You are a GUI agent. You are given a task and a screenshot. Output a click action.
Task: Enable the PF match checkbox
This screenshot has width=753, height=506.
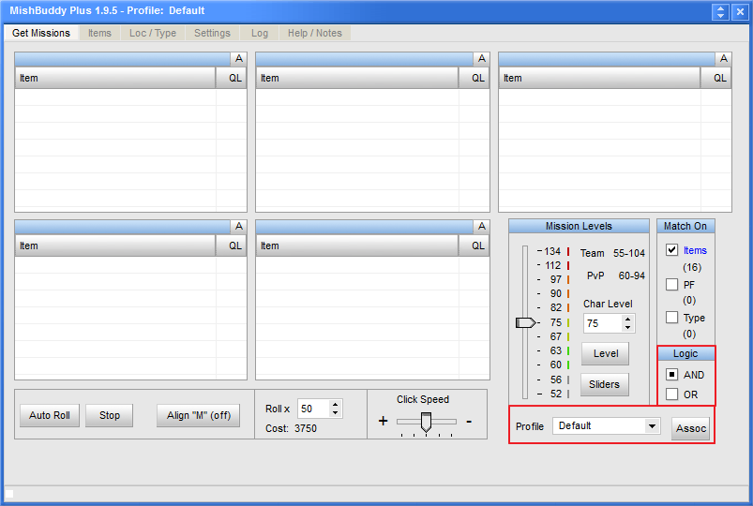(x=671, y=284)
